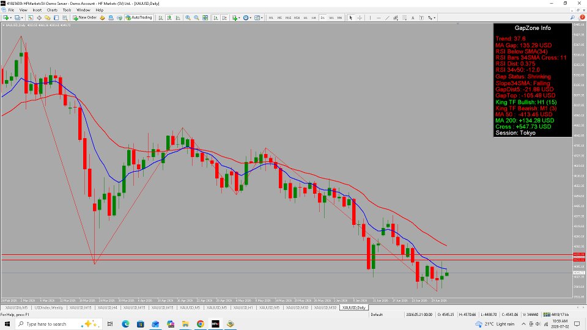587x330 pixels.
Task: Zoom in on the chart
Action: click(188, 18)
